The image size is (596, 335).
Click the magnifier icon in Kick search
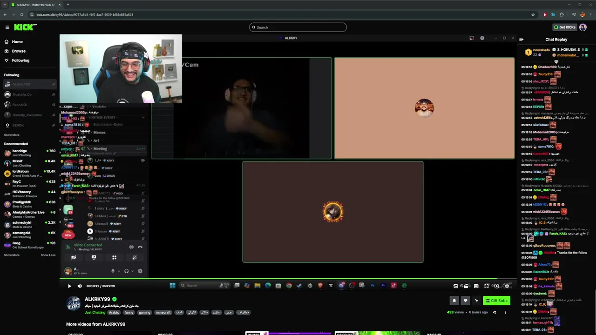click(254, 27)
